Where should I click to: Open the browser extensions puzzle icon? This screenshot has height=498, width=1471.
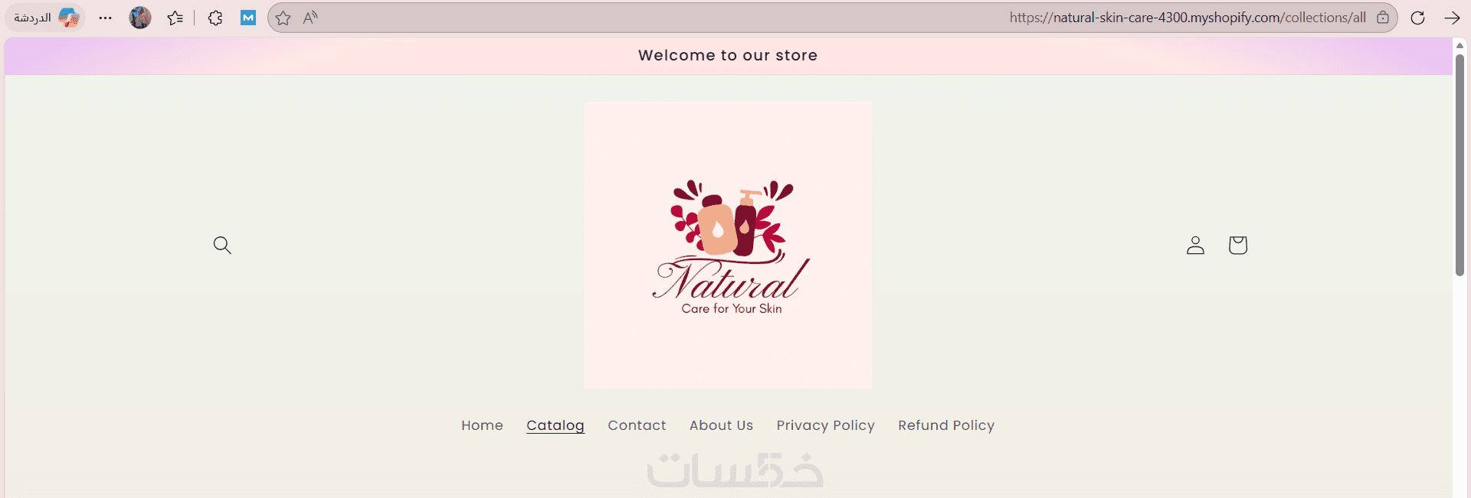click(215, 18)
